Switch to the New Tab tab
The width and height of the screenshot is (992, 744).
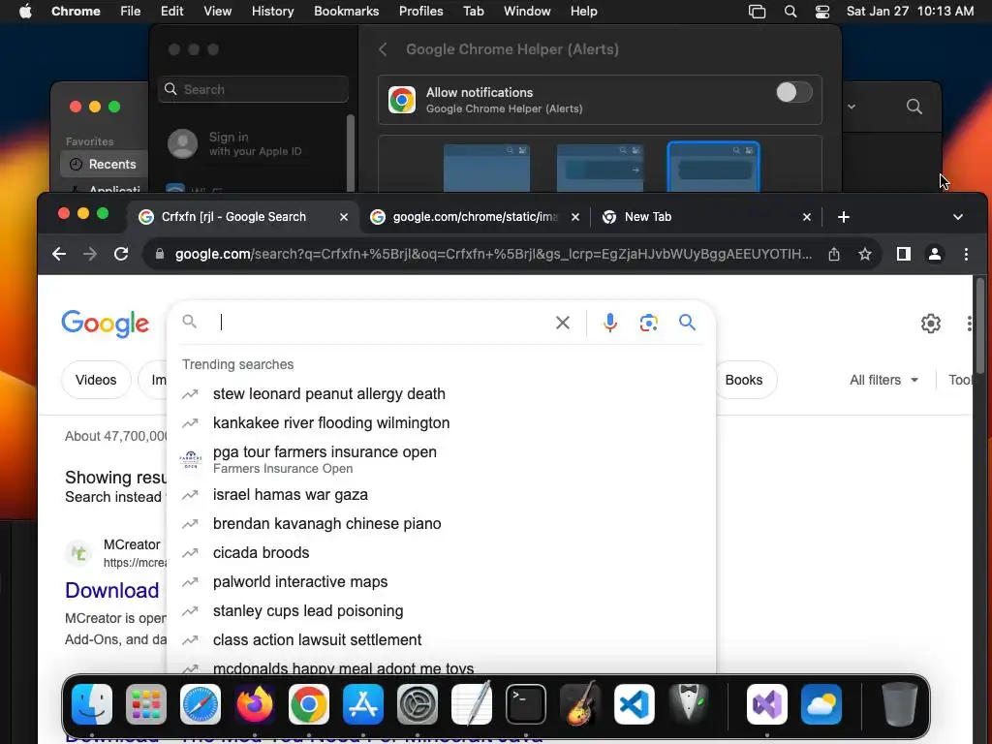pyautogui.click(x=706, y=217)
